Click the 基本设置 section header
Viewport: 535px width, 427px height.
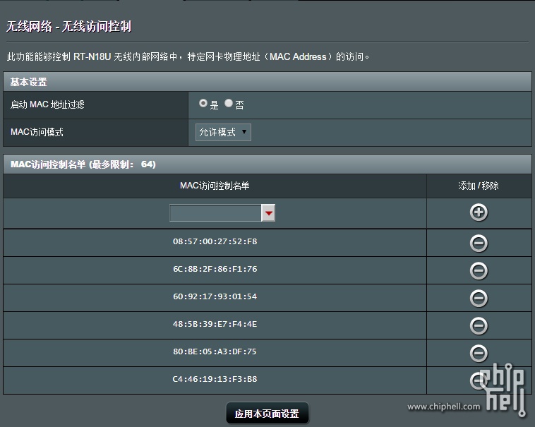coord(267,81)
